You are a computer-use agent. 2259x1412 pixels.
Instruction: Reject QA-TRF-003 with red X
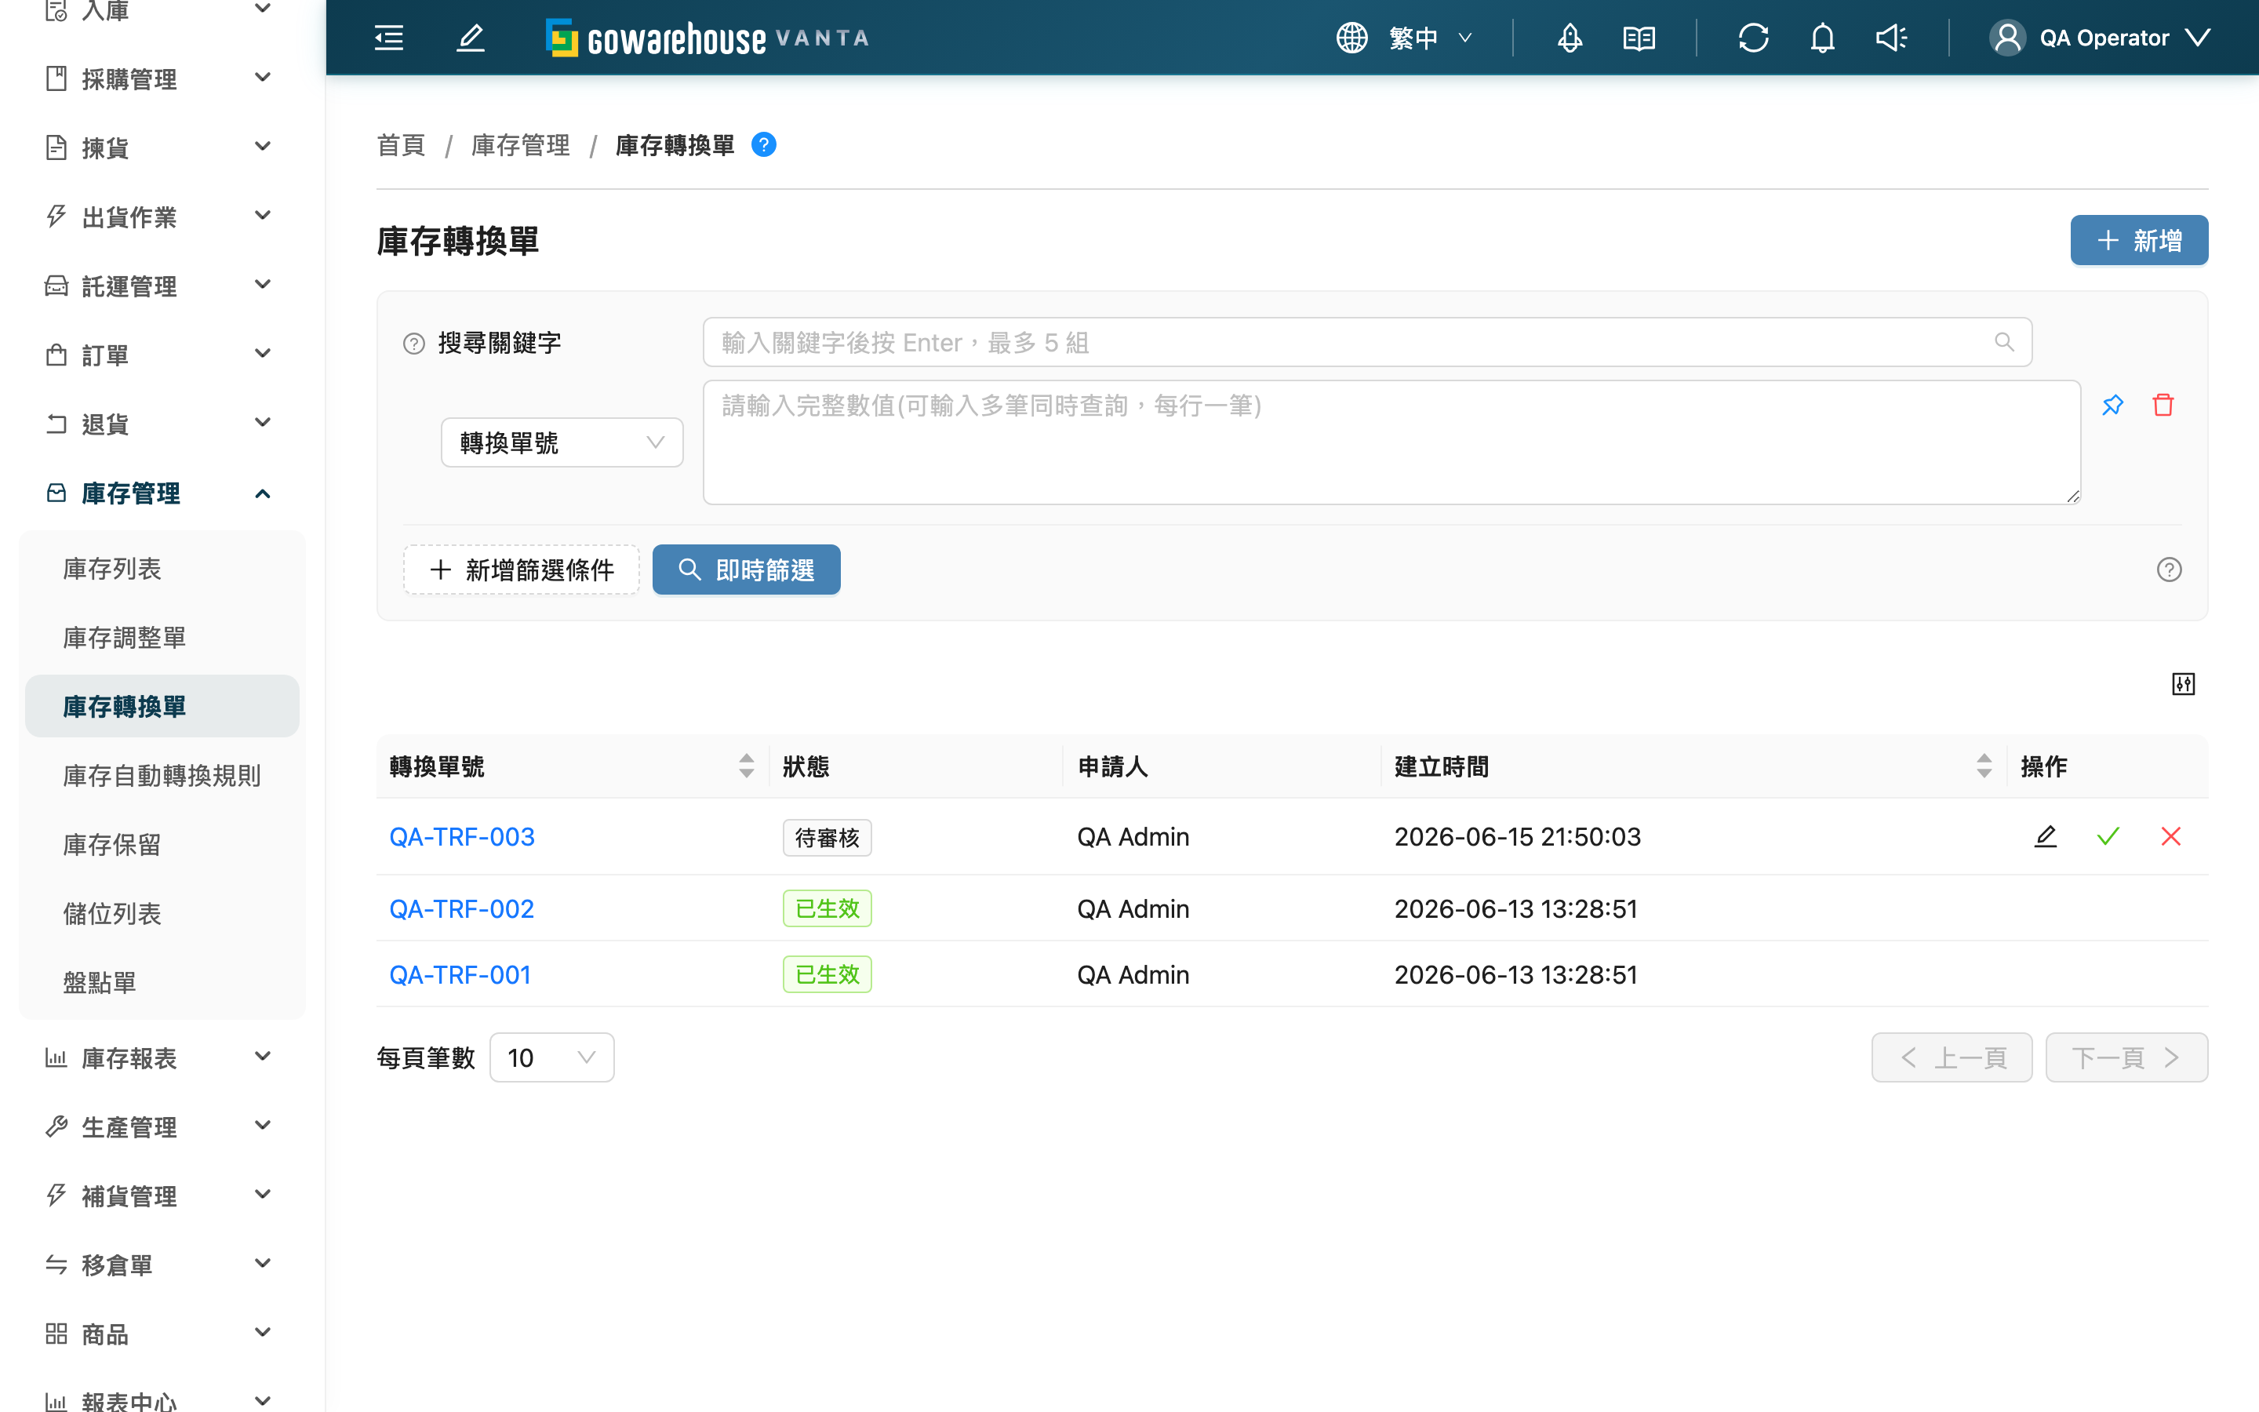pyautogui.click(x=2171, y=837)
